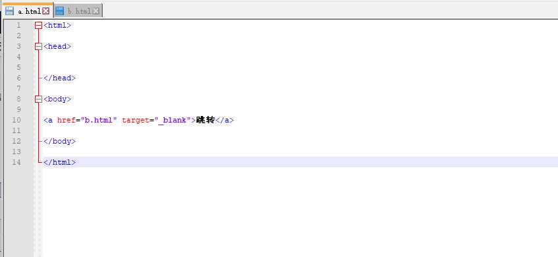Viewport: 558px width, 257px height.
Task: Click the save icon on b.html tab
Action: pyautogui.click(x=60, y=11)
